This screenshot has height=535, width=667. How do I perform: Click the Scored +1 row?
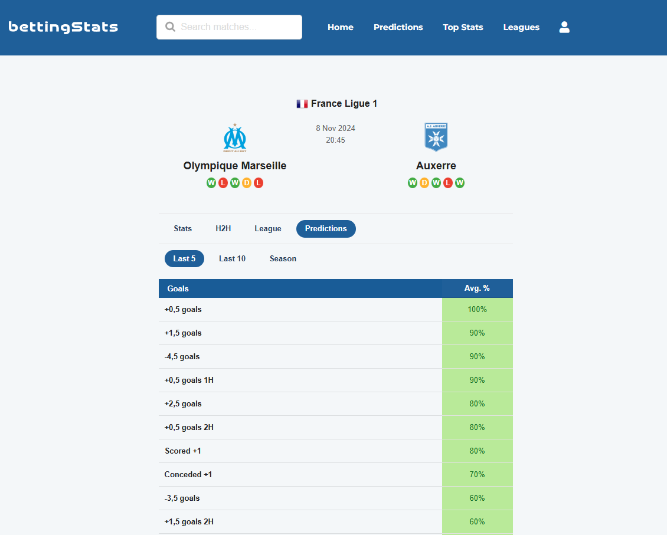click(336, 451)
